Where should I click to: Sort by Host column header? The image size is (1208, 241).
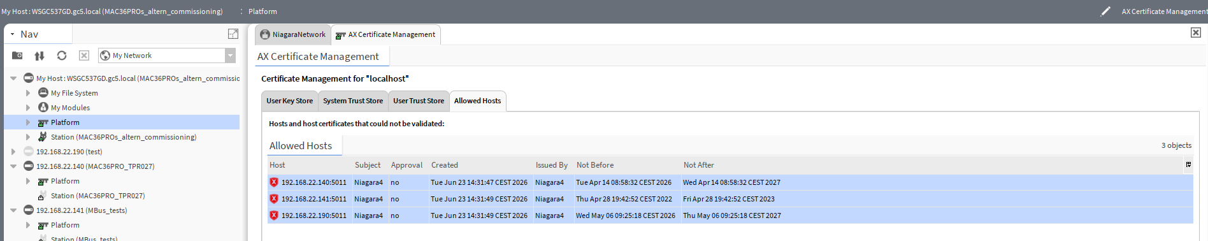coord(277,165)
